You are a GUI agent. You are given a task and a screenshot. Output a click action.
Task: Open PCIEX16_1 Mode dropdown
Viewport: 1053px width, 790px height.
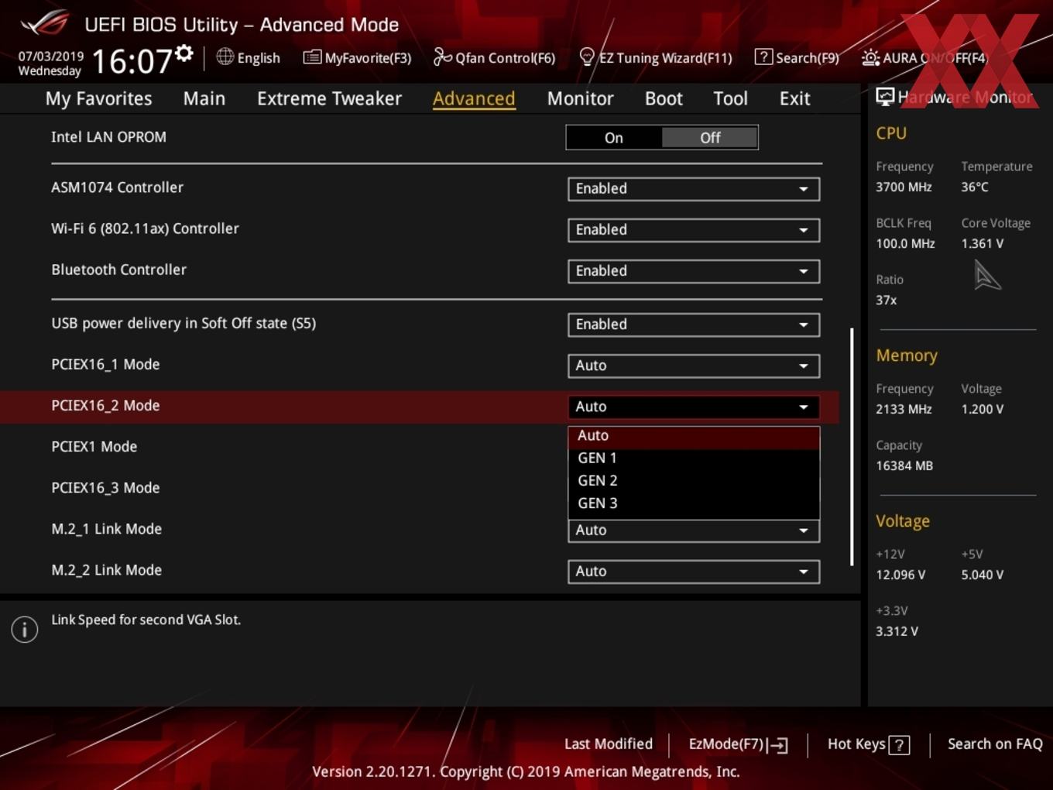click(694, 365)
